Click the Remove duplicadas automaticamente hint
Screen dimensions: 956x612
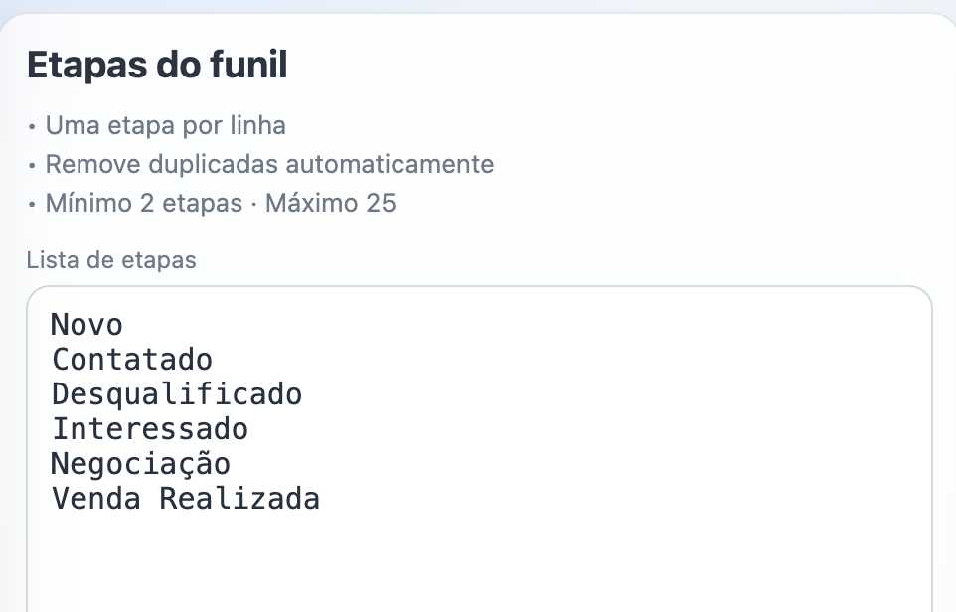[x=269, y=164]
